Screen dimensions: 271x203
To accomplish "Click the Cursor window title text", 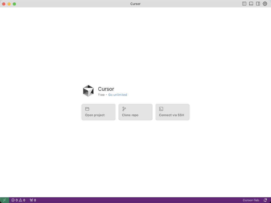I will 135,4.
